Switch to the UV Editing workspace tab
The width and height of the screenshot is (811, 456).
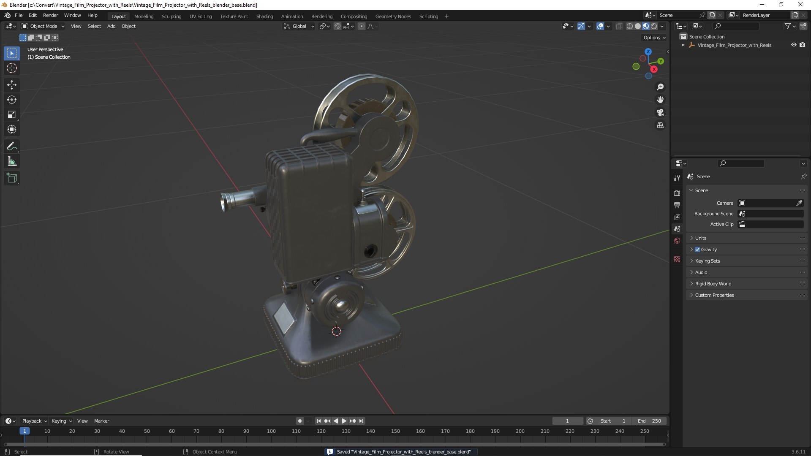click(201, 16)
